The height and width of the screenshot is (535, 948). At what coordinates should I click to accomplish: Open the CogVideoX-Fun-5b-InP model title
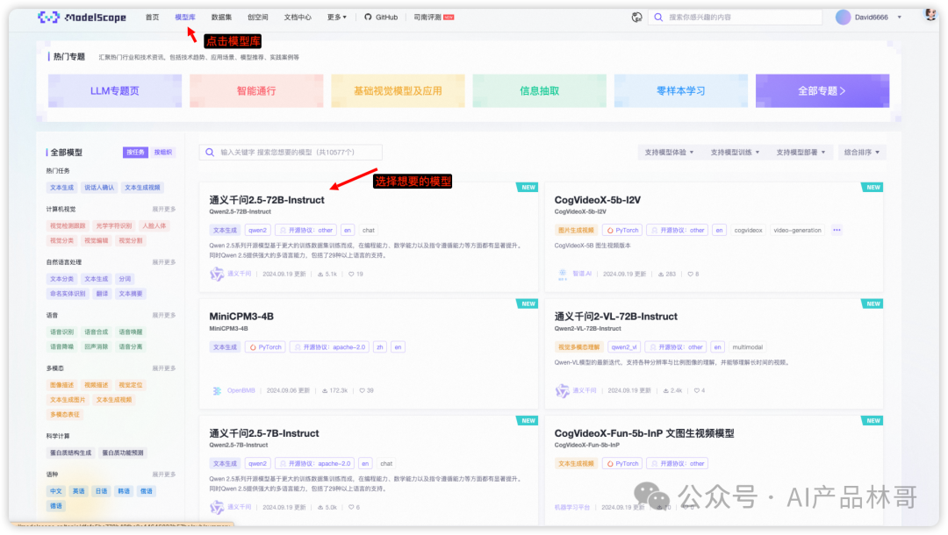pos(644,433)
